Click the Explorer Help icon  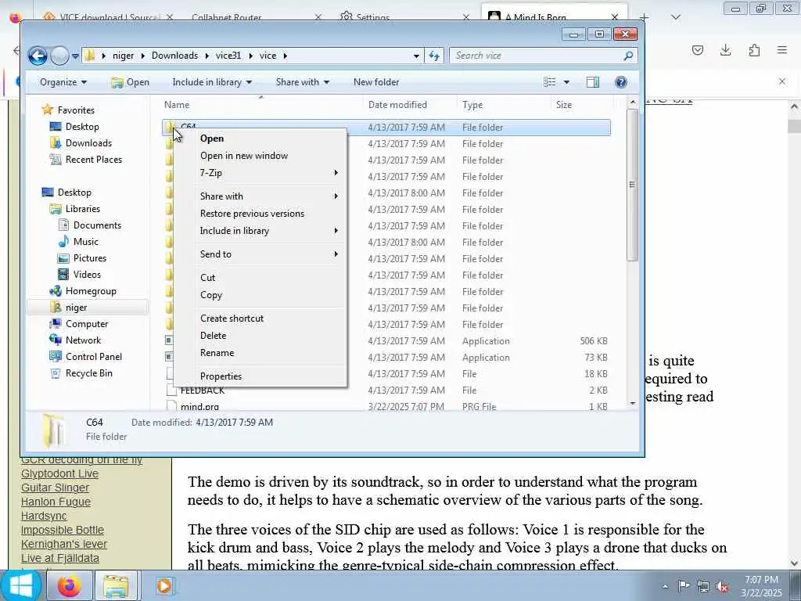tap(620, 82)
